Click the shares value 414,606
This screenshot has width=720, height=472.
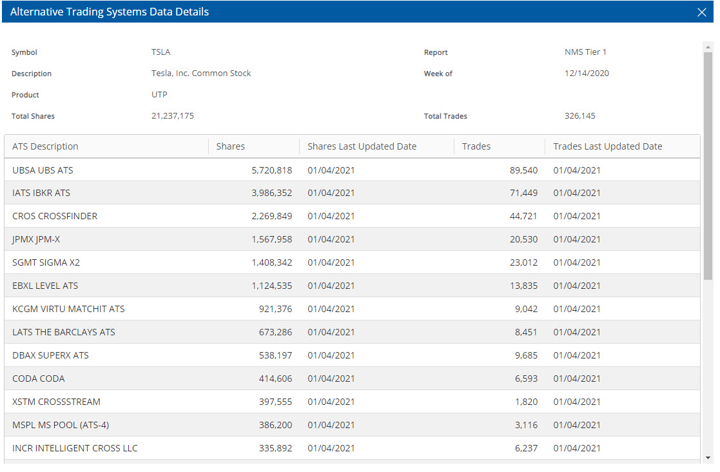point(275,379)
